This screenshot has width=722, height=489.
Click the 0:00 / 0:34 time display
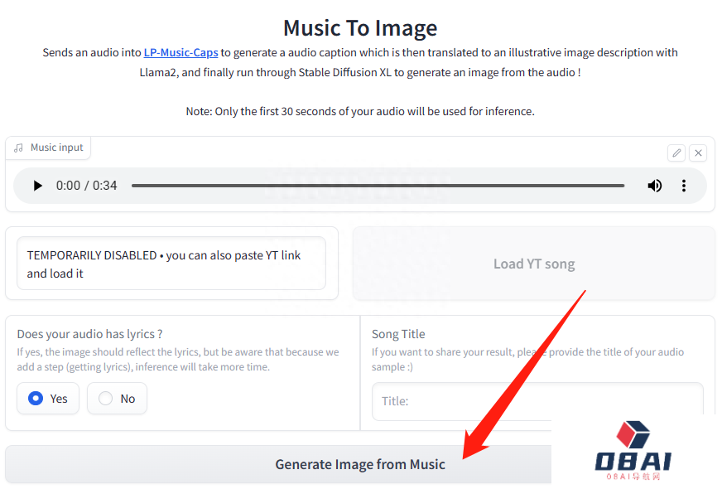point(86,186)
